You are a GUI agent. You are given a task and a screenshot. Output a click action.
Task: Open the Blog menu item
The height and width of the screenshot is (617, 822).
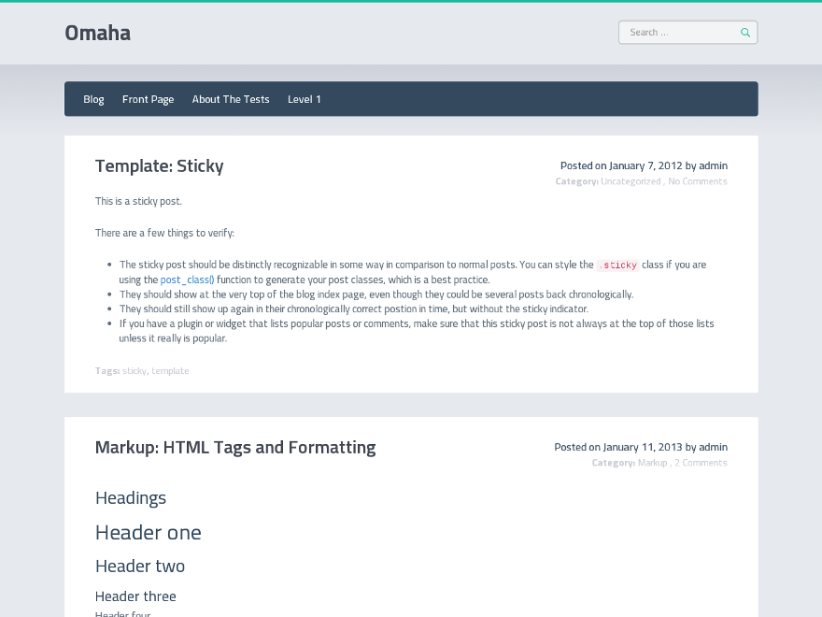93,99
